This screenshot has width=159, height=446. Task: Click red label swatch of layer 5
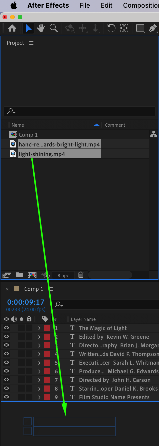click(47, 363)
